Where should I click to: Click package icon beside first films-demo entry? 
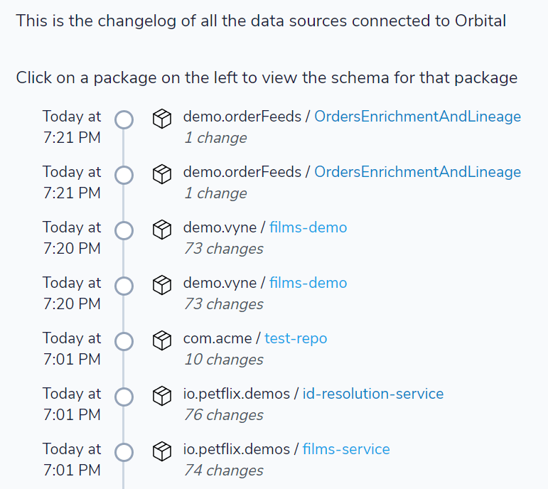click(162, 230)
